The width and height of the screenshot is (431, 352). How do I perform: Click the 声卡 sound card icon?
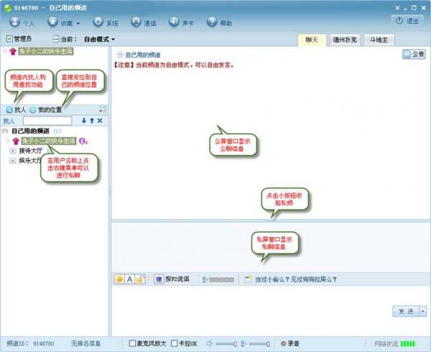[174, 22]
